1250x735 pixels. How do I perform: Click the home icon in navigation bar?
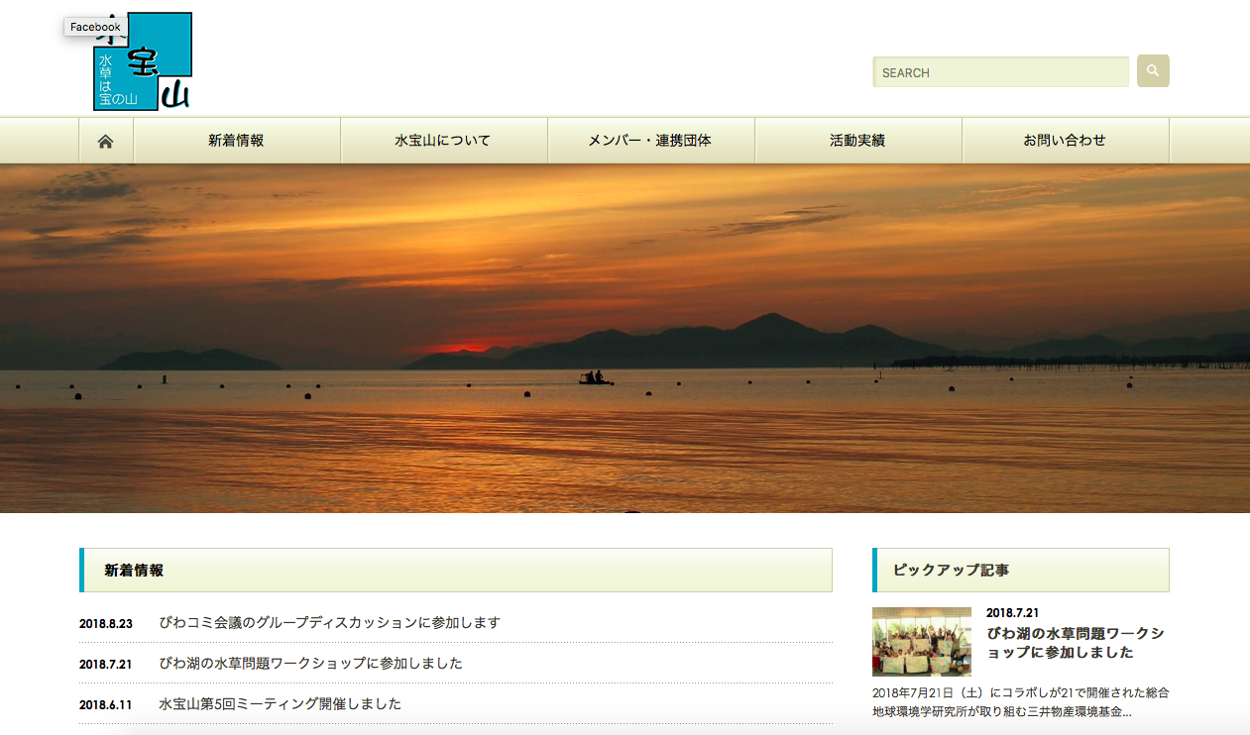coord(106,141)
